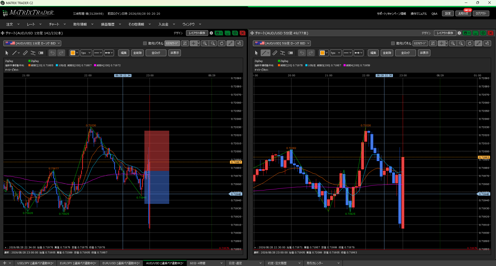Open the Q&A link in the header
Screen dimensions: 496x266
pyautogui.click(x=434, y=14)
